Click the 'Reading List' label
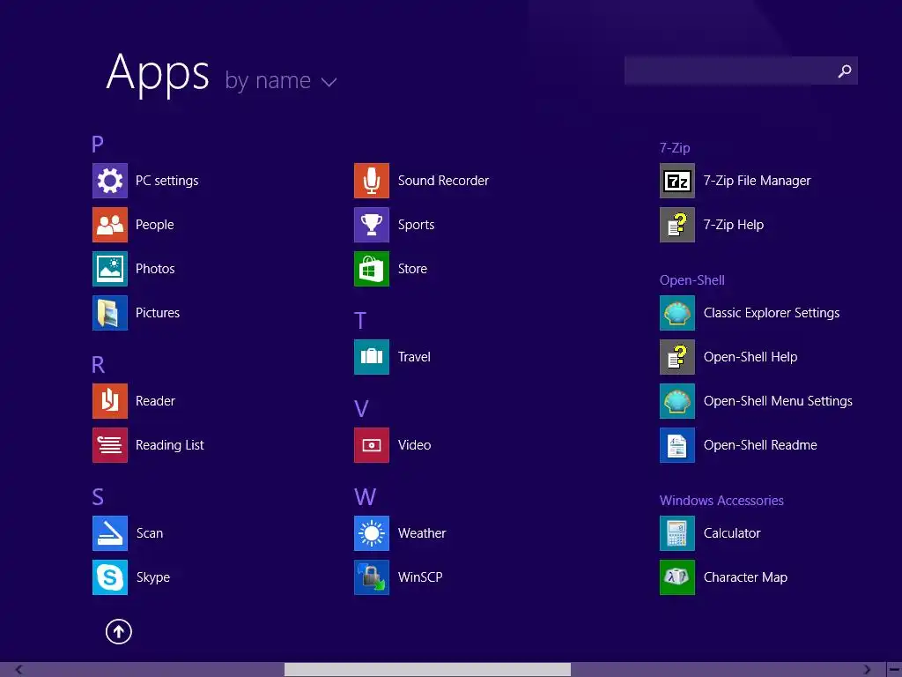 (x=170, y=445)
